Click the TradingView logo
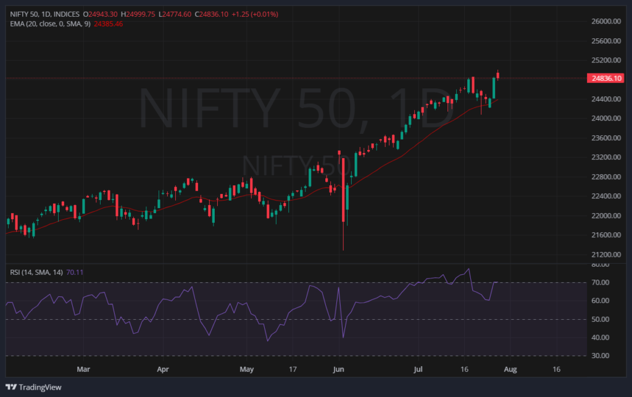The image size is (632, 397). tap(33, 387)
